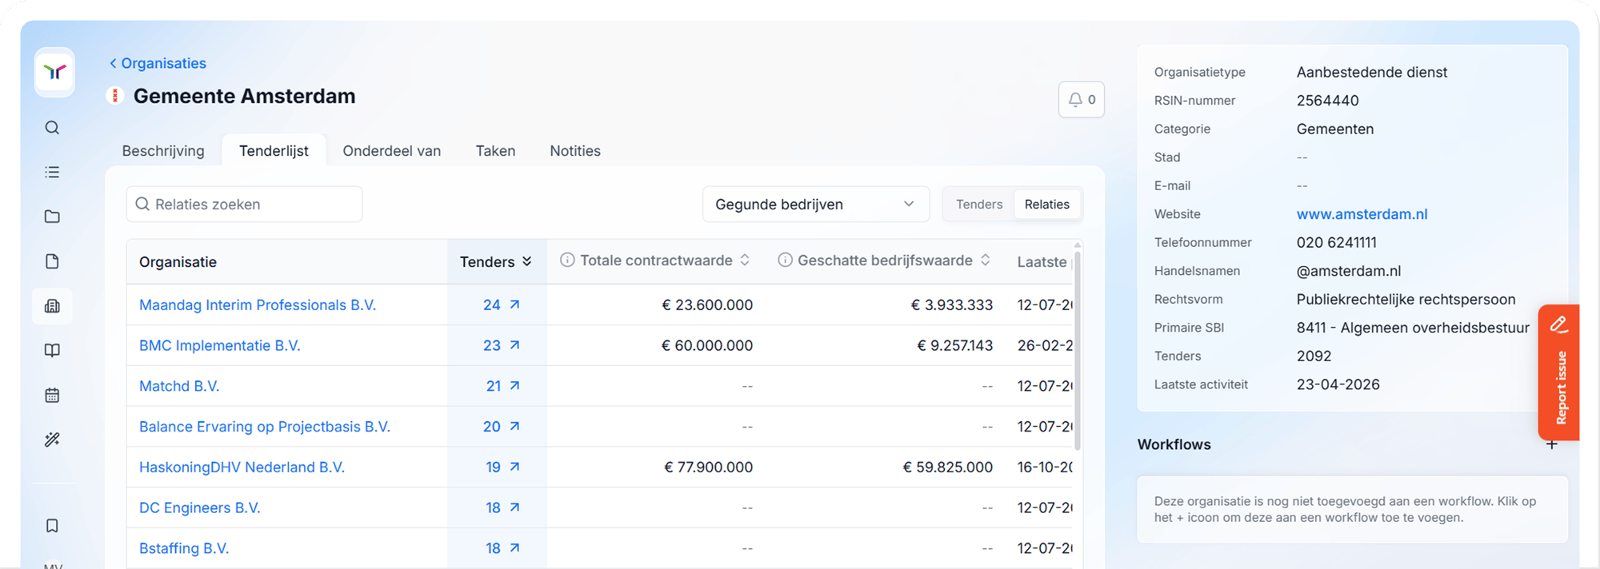This screenshot has height=569, width=1600.
Task: Switch to the Tenderlijst tab
Action: coord(274,151)
